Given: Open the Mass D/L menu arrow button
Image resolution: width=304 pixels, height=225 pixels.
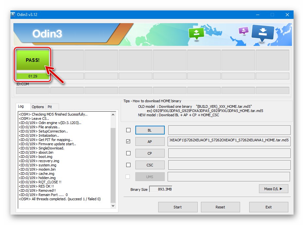Looking at the screenshot, I should pos(273,189).
